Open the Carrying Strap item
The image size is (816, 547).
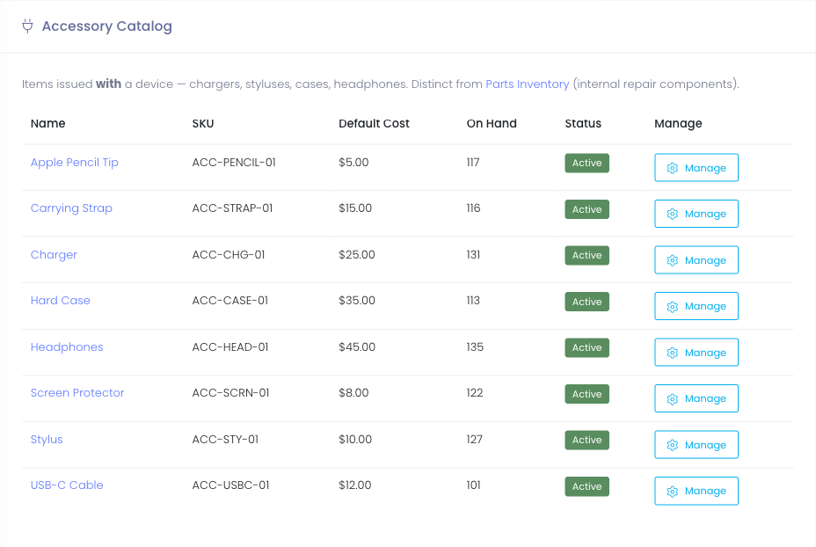click(71, 208)
